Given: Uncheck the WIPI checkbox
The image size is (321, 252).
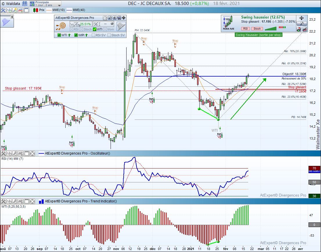Looking at the screenshot, I should point(76,35).
